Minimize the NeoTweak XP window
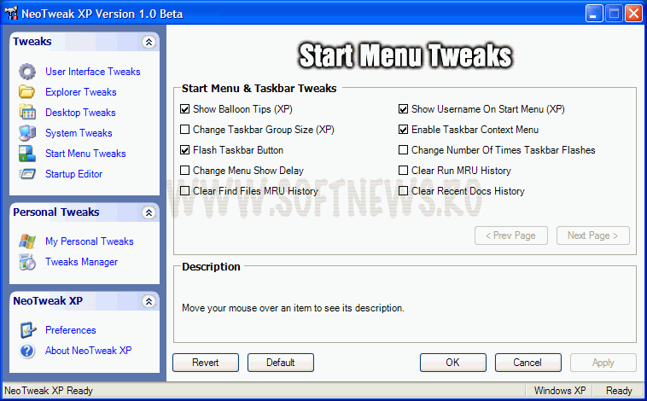 594,14
